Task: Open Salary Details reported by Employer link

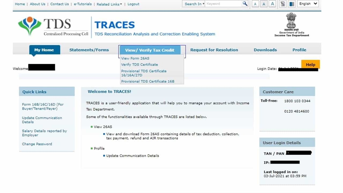Action: [44, 133]
